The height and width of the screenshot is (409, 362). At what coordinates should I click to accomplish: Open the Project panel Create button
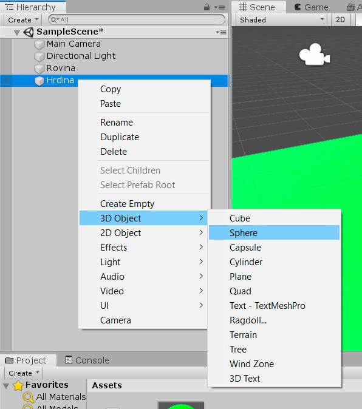click(x=23, y=373)
